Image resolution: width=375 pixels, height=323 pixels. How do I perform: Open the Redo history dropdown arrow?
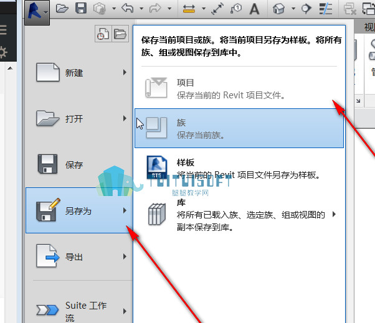[169, 9]
